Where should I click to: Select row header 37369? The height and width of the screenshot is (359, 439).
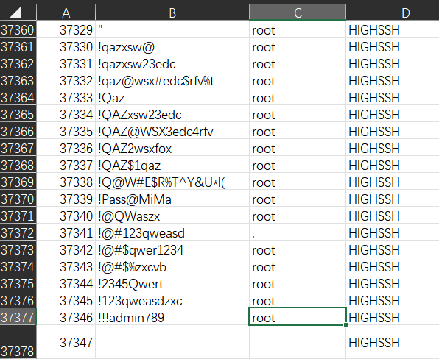point(18,182)
